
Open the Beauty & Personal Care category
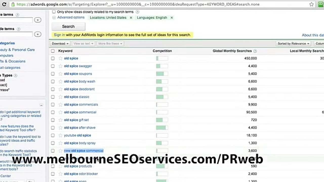pyautogui.click(x=17, y=50)
